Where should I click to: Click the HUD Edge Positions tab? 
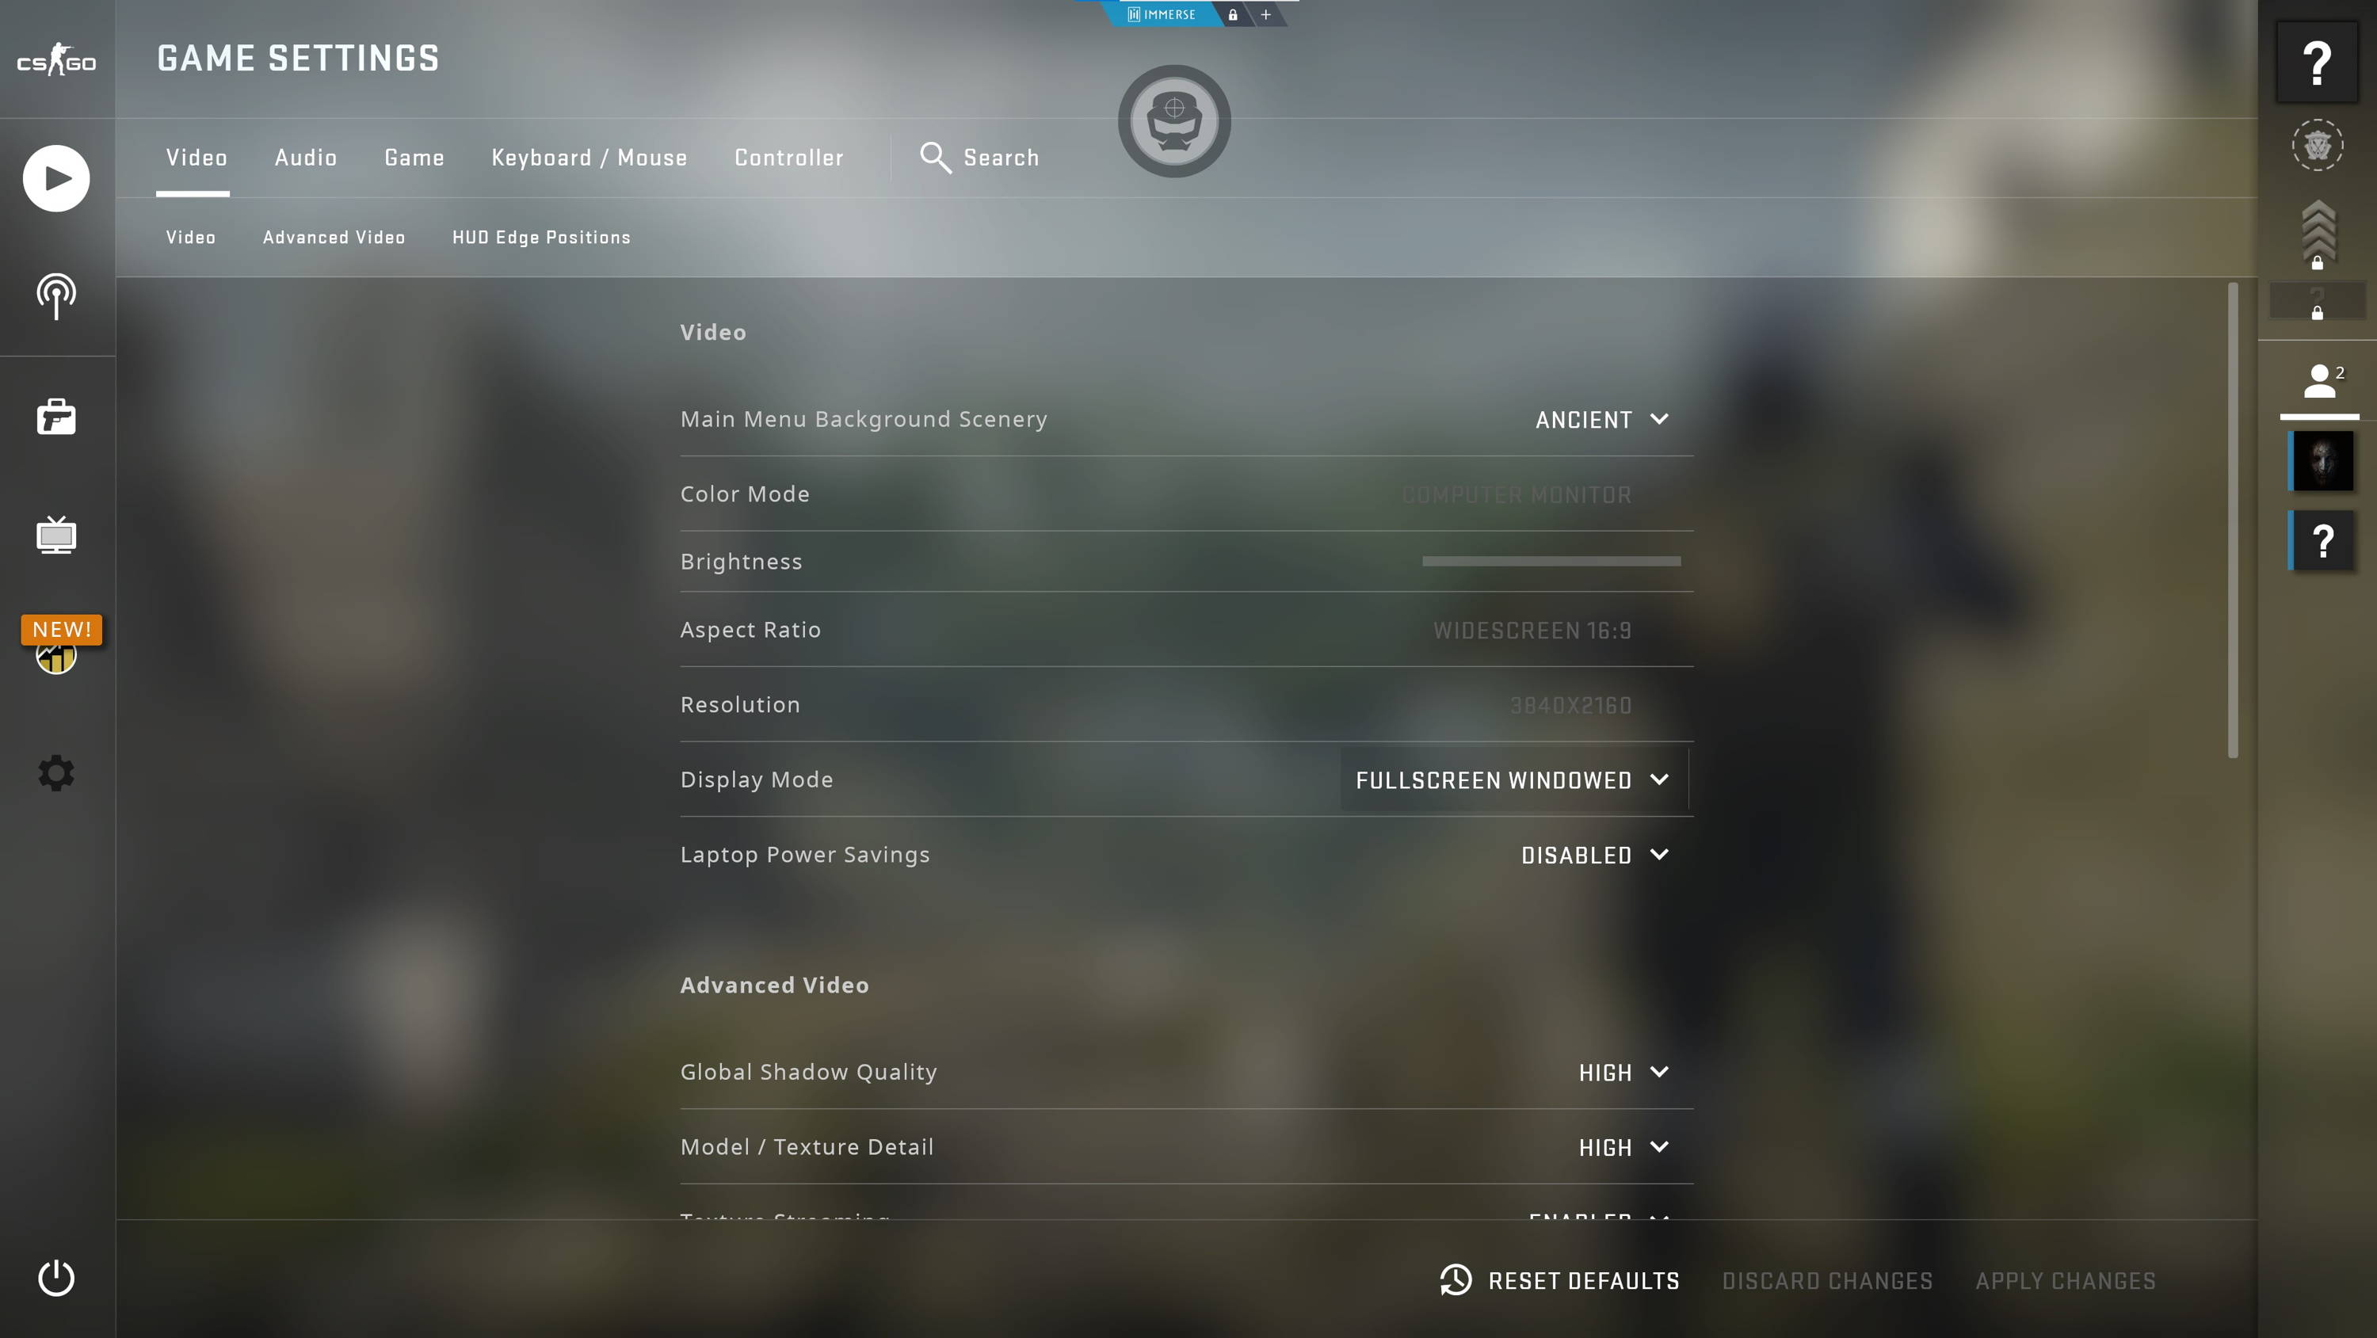pyautogui.click(x=542, y=237)
